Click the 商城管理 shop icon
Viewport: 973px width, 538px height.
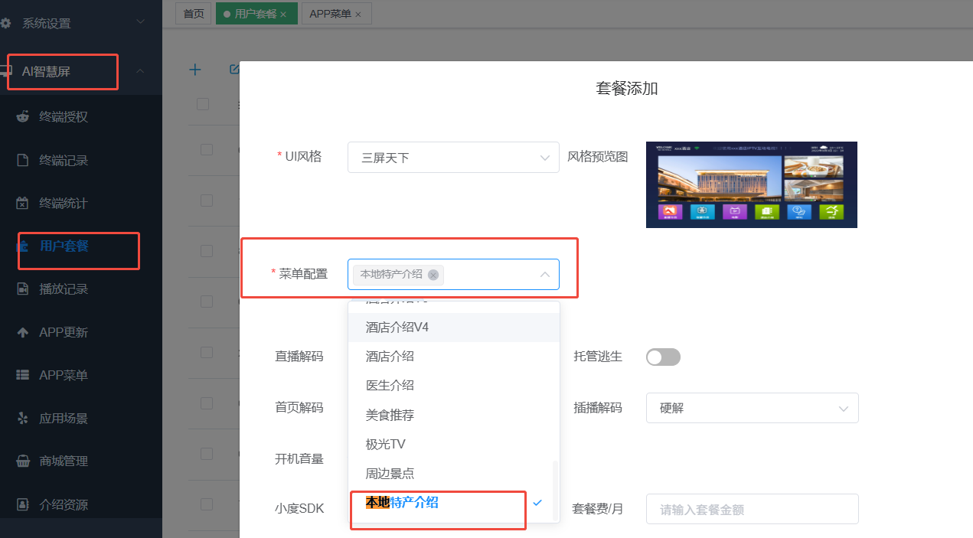[23, 461]
